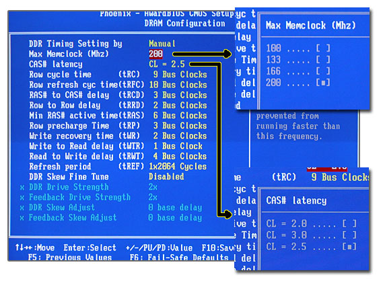
Task: Change Refresh period 1x2064 Cycles value
Action: (178, 167)
